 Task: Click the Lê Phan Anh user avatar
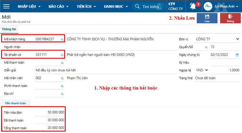pyautogui.click(x=208, y=6)
